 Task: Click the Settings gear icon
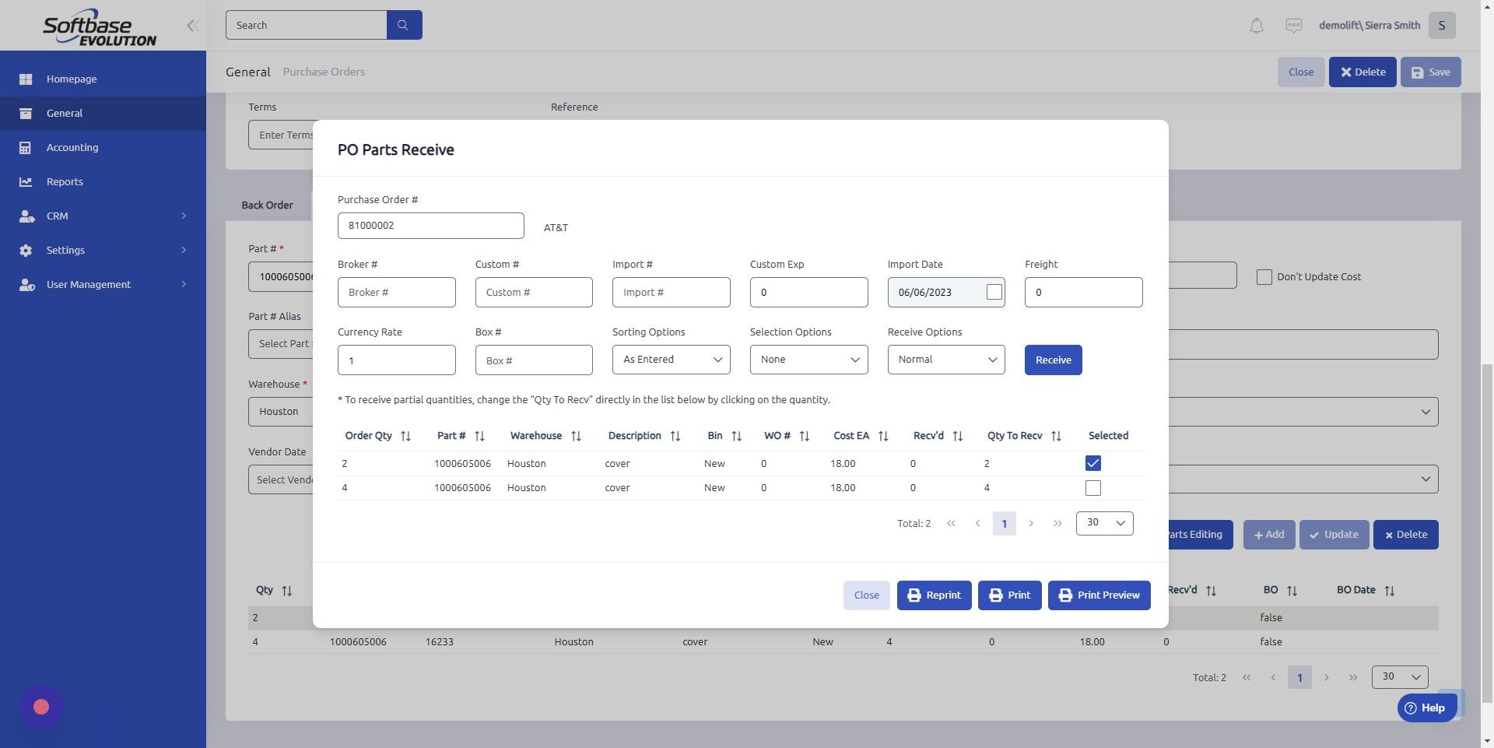pyautogui.click(x=26, y=250)
